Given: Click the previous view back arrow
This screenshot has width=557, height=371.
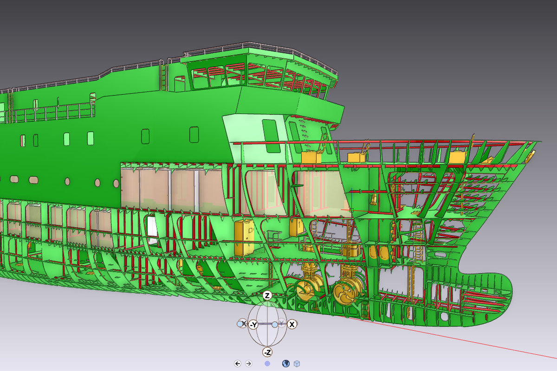Looking at the screenshot, I should pos(238,364).
